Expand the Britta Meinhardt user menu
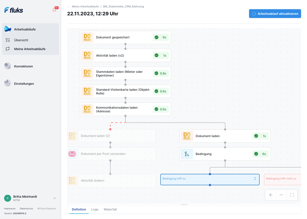Screen dimensions: 307x219 [x=55, y=198]
